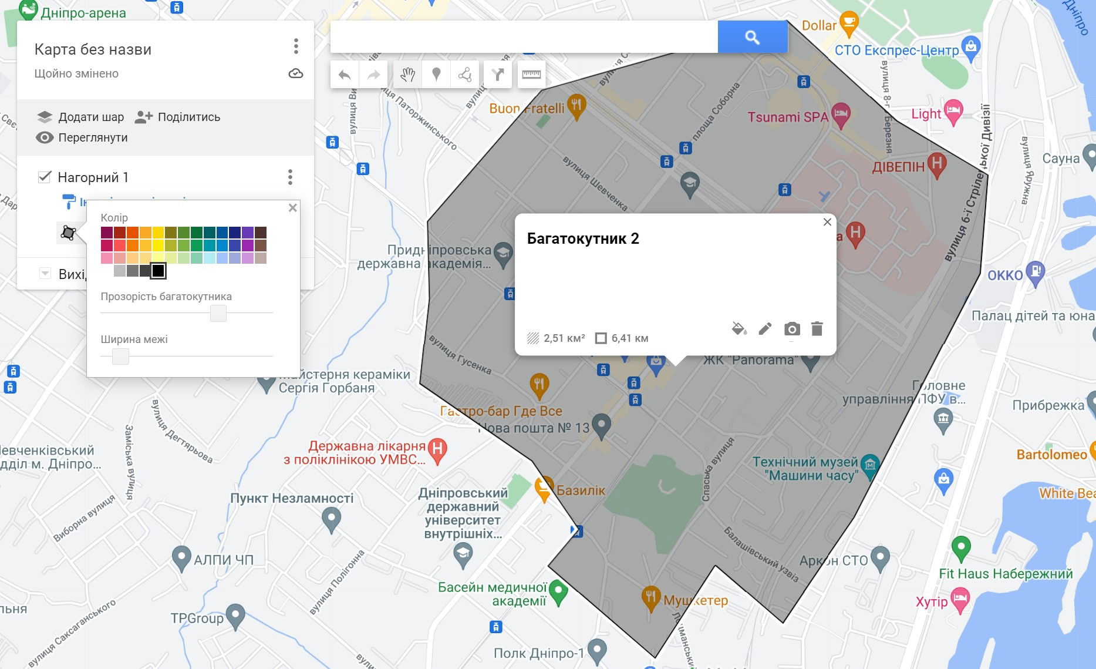
Task: Select the hand pan tool
Action: (407, 75)
